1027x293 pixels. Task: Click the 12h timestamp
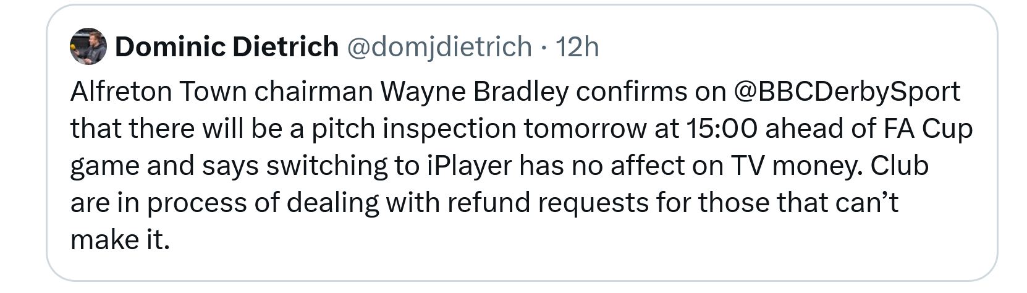tap(577, 46)
